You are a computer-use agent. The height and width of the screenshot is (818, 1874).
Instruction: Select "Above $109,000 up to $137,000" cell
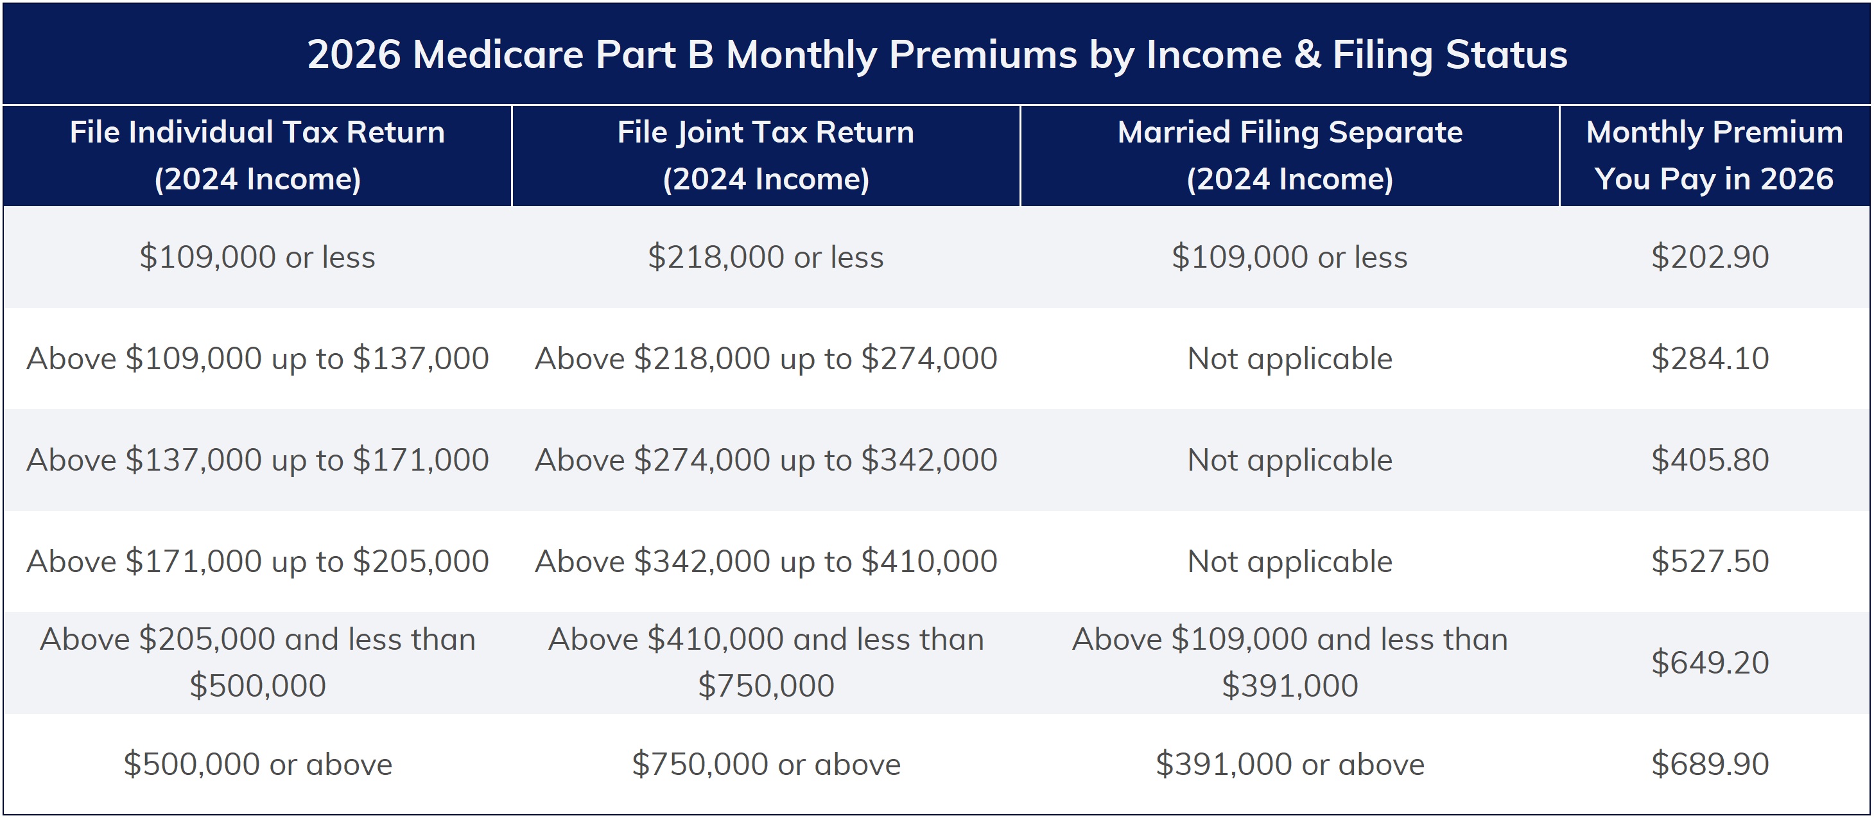(257, 358)
